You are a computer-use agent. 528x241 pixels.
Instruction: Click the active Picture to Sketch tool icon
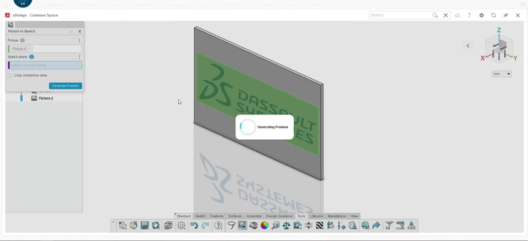[x=242, y=226]
